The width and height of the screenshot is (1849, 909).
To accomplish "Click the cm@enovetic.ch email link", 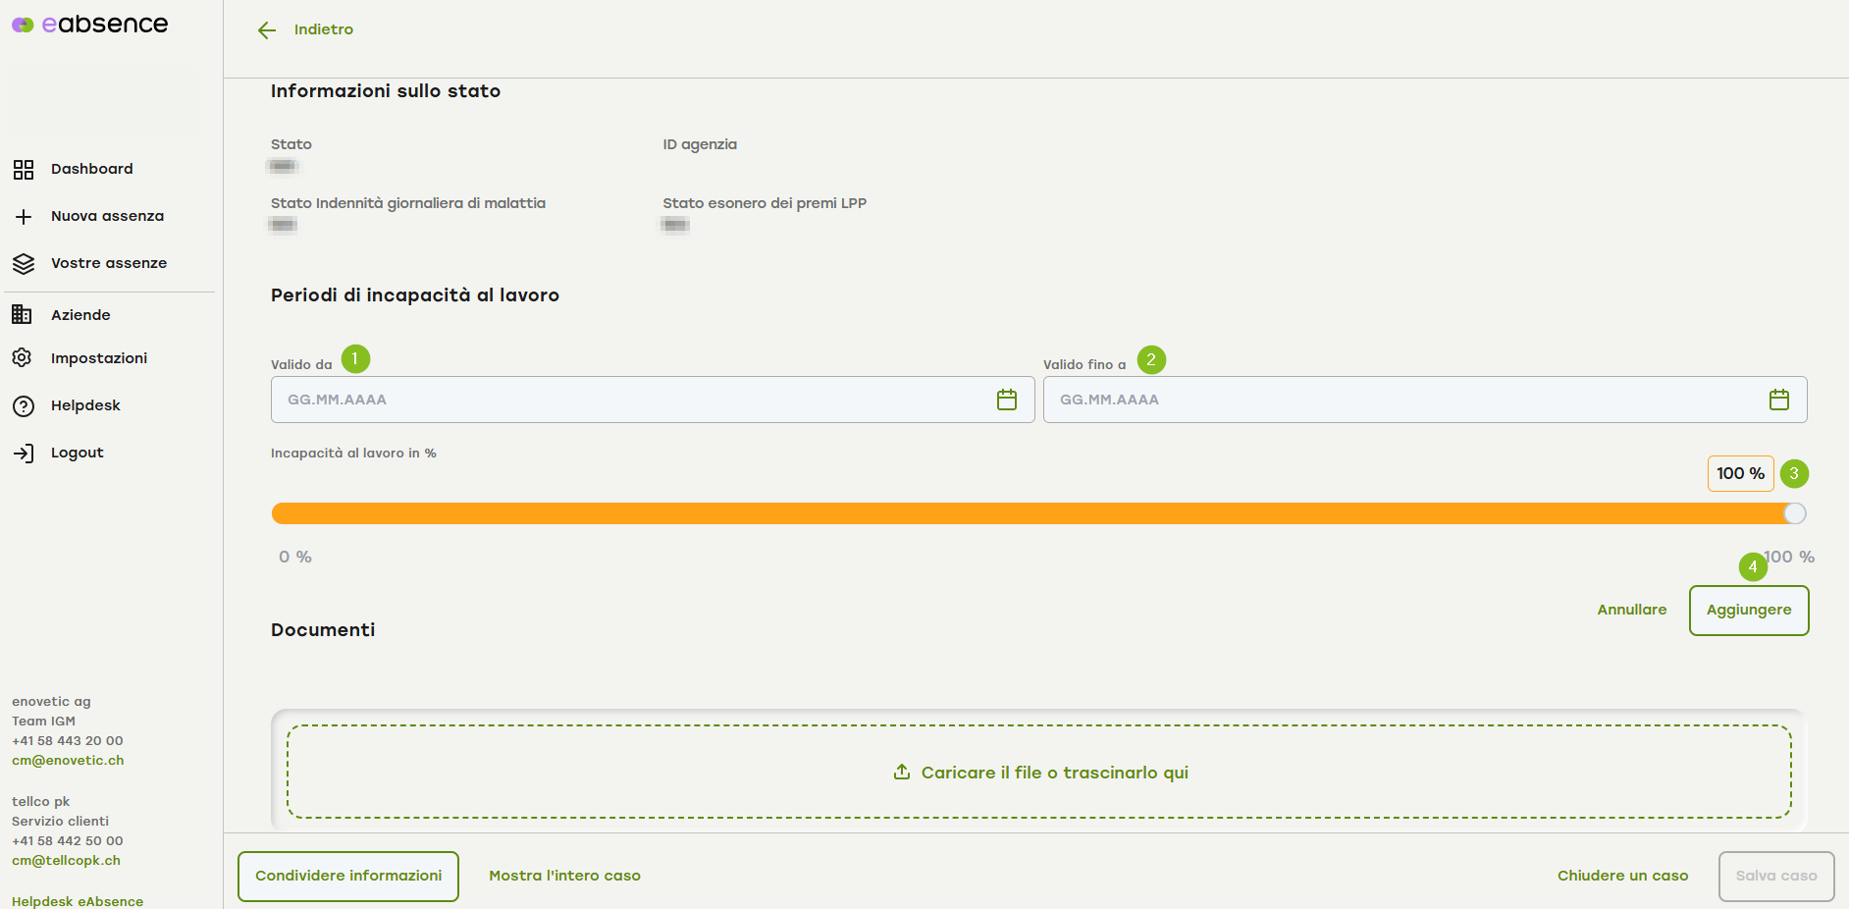I will point(68,761).
